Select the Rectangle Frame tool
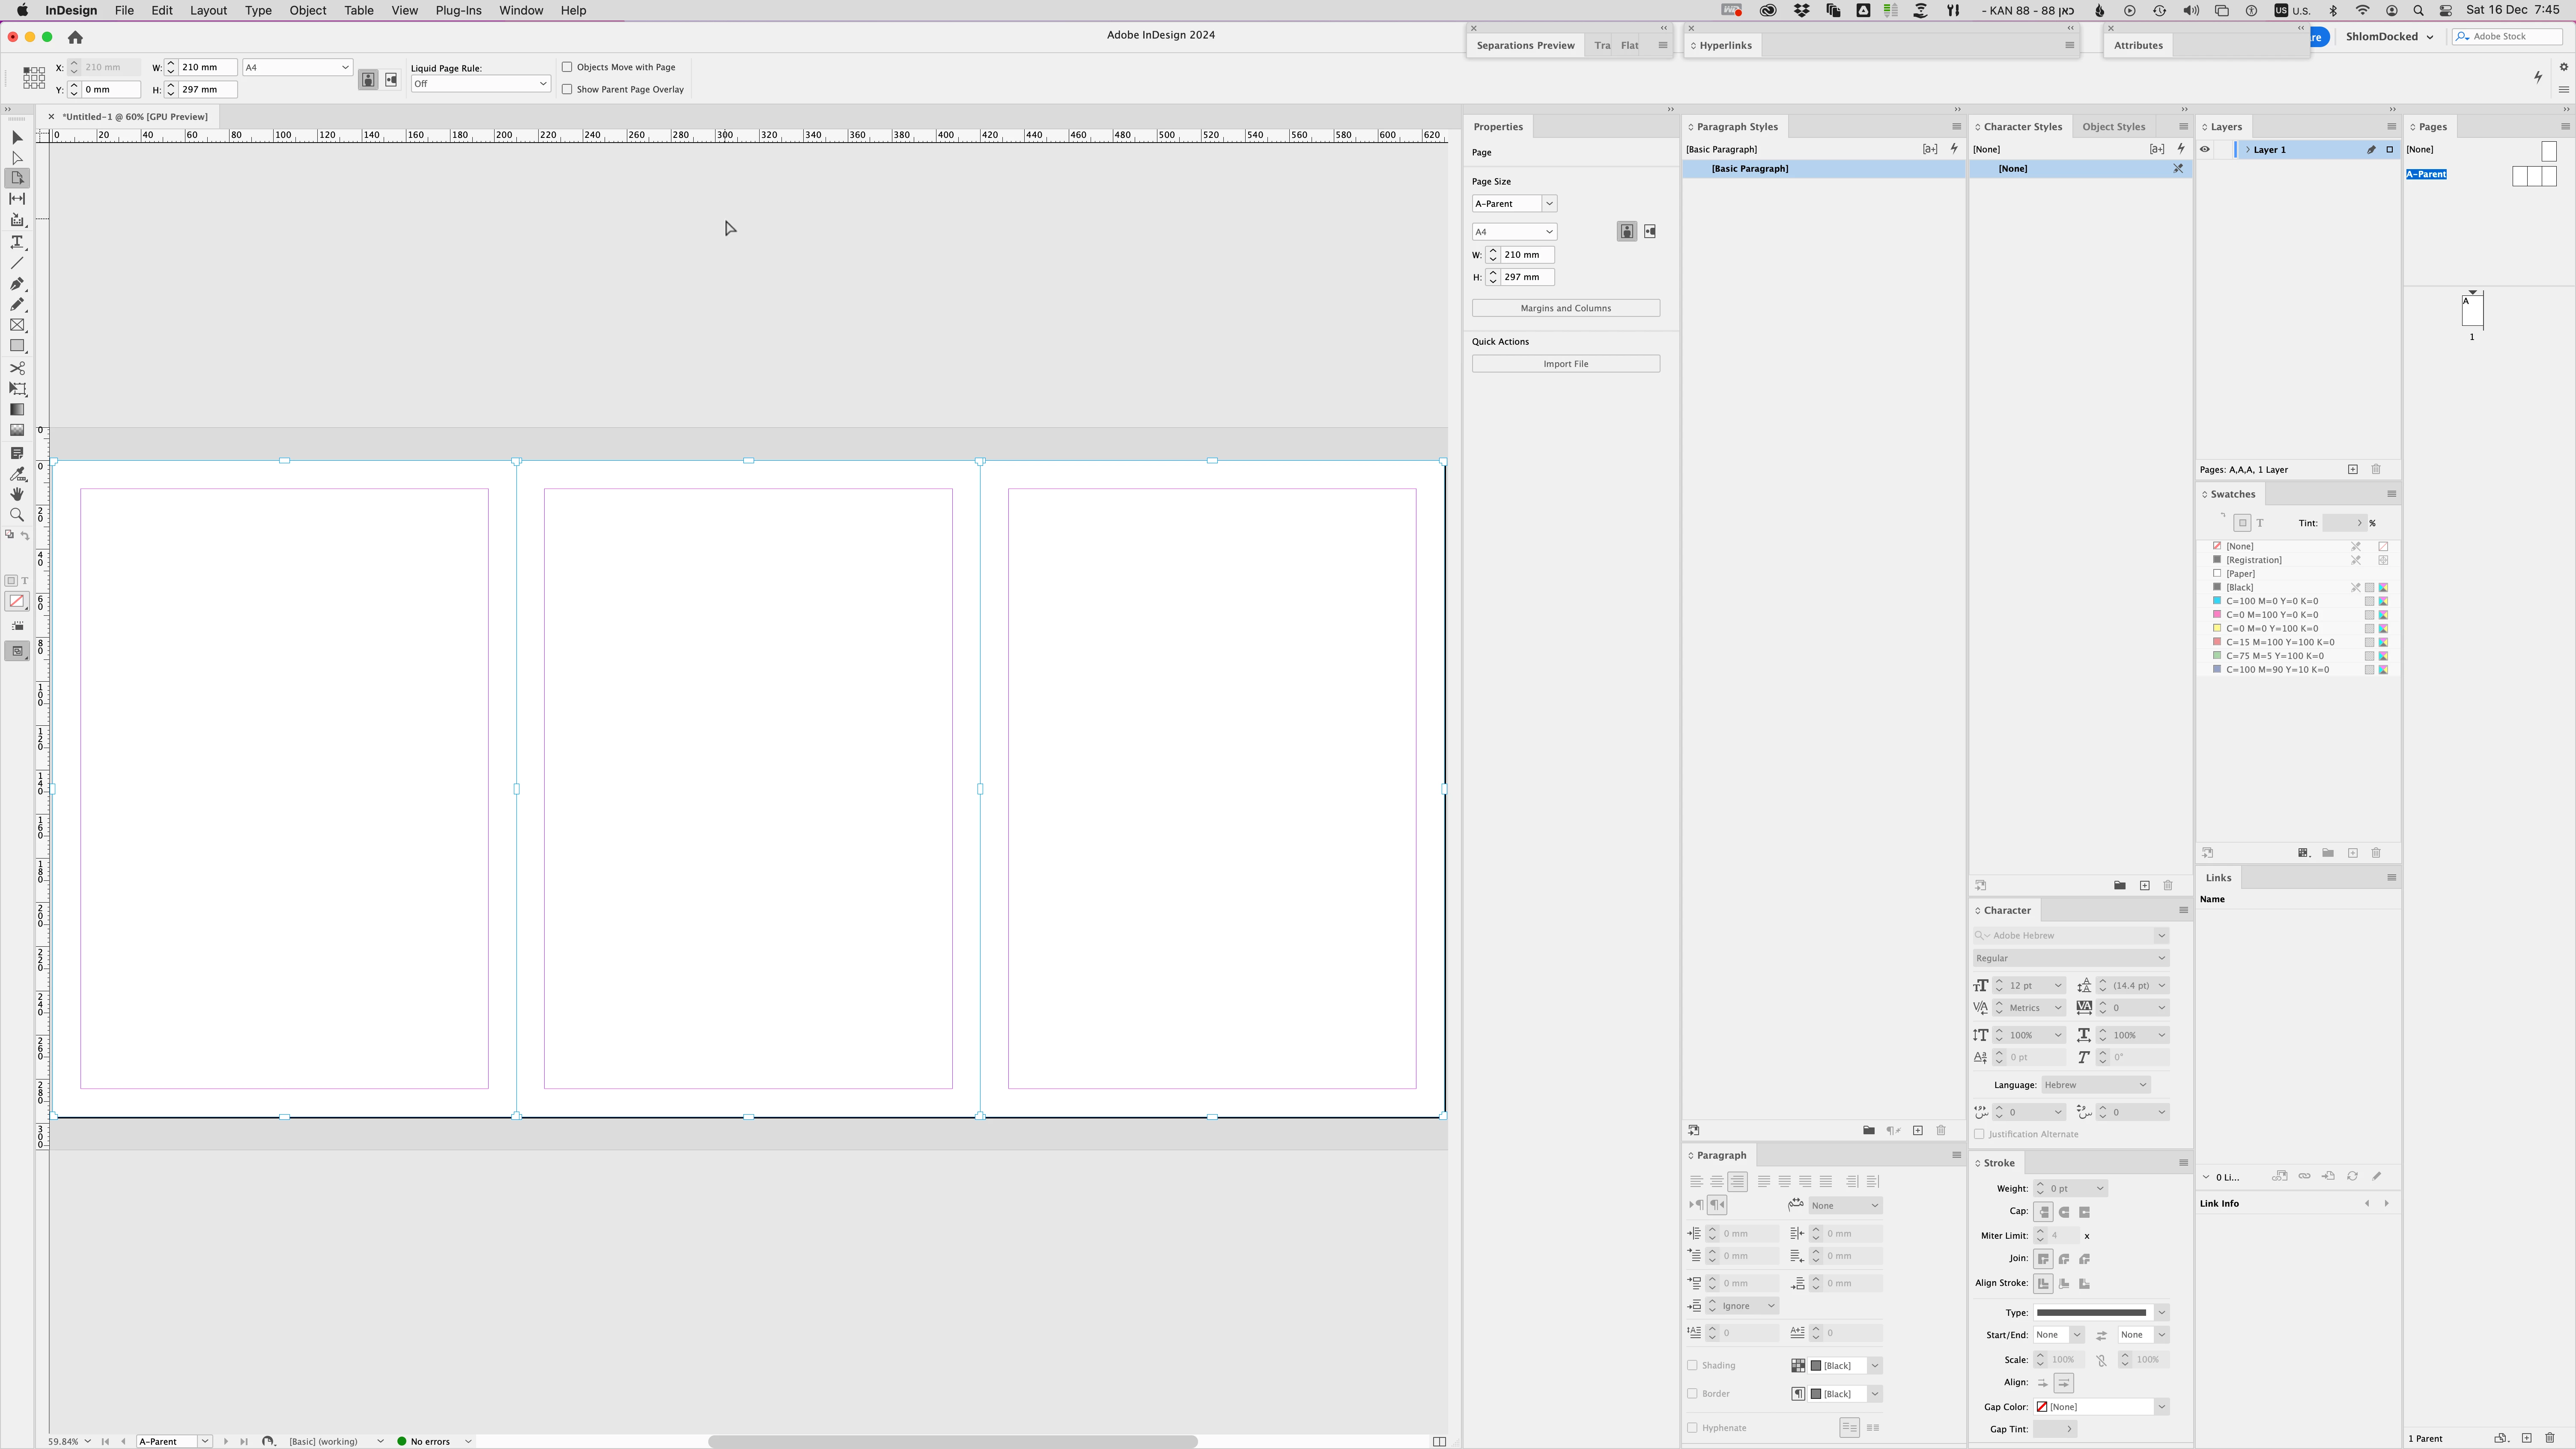Viewport: 2576px width, 1449px height. pos(17,325)
